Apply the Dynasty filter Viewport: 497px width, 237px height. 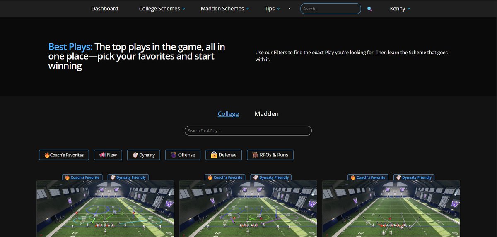pyautogui.click(x=143, y=155)
